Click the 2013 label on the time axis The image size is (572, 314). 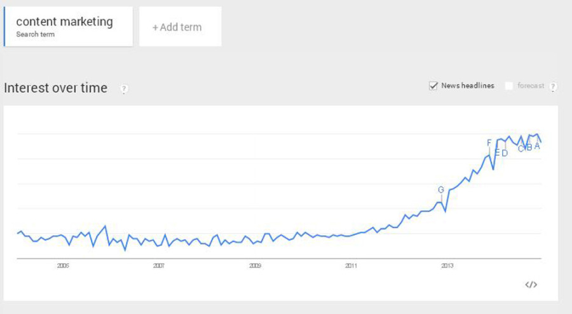click(447, 266)
